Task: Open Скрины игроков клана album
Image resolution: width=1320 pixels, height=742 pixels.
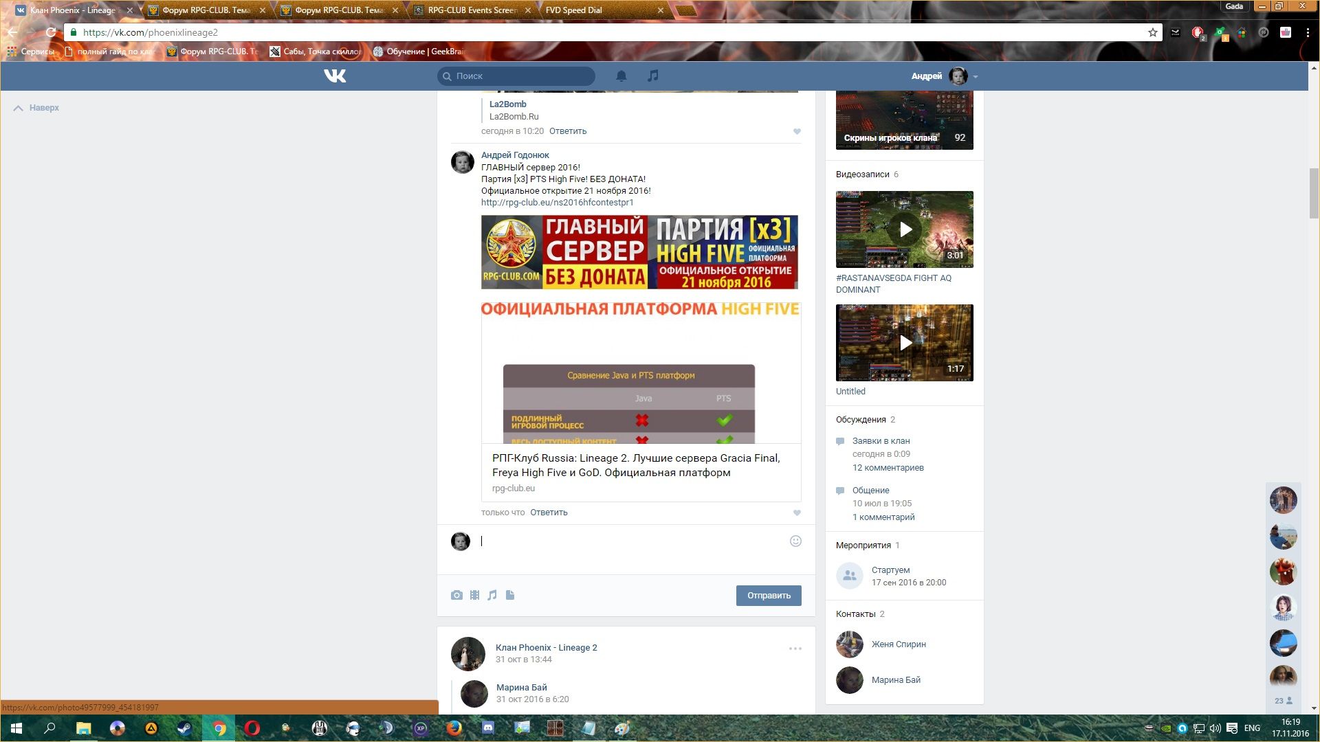Action: 905,120
